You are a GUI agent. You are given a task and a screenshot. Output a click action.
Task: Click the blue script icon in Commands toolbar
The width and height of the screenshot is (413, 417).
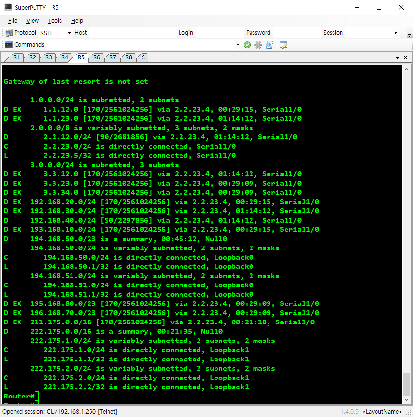pos(269,45)
